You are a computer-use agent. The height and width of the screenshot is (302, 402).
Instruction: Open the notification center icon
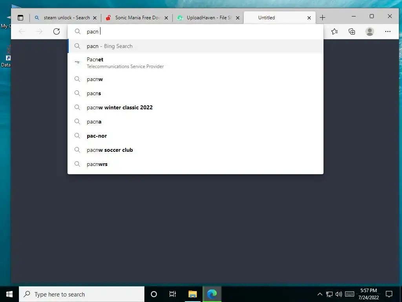click(x=389, y=294)
